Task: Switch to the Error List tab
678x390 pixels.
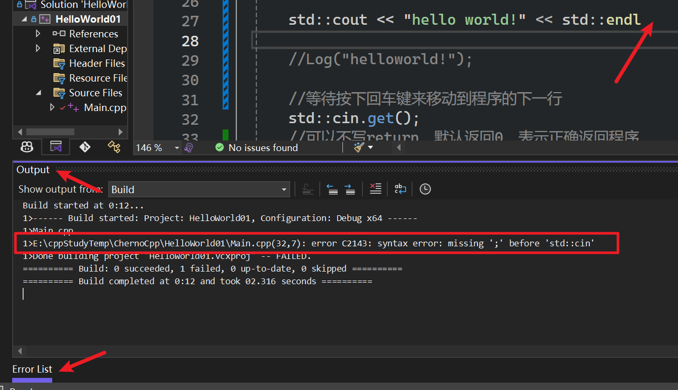Action: click(x=32, y=369)
